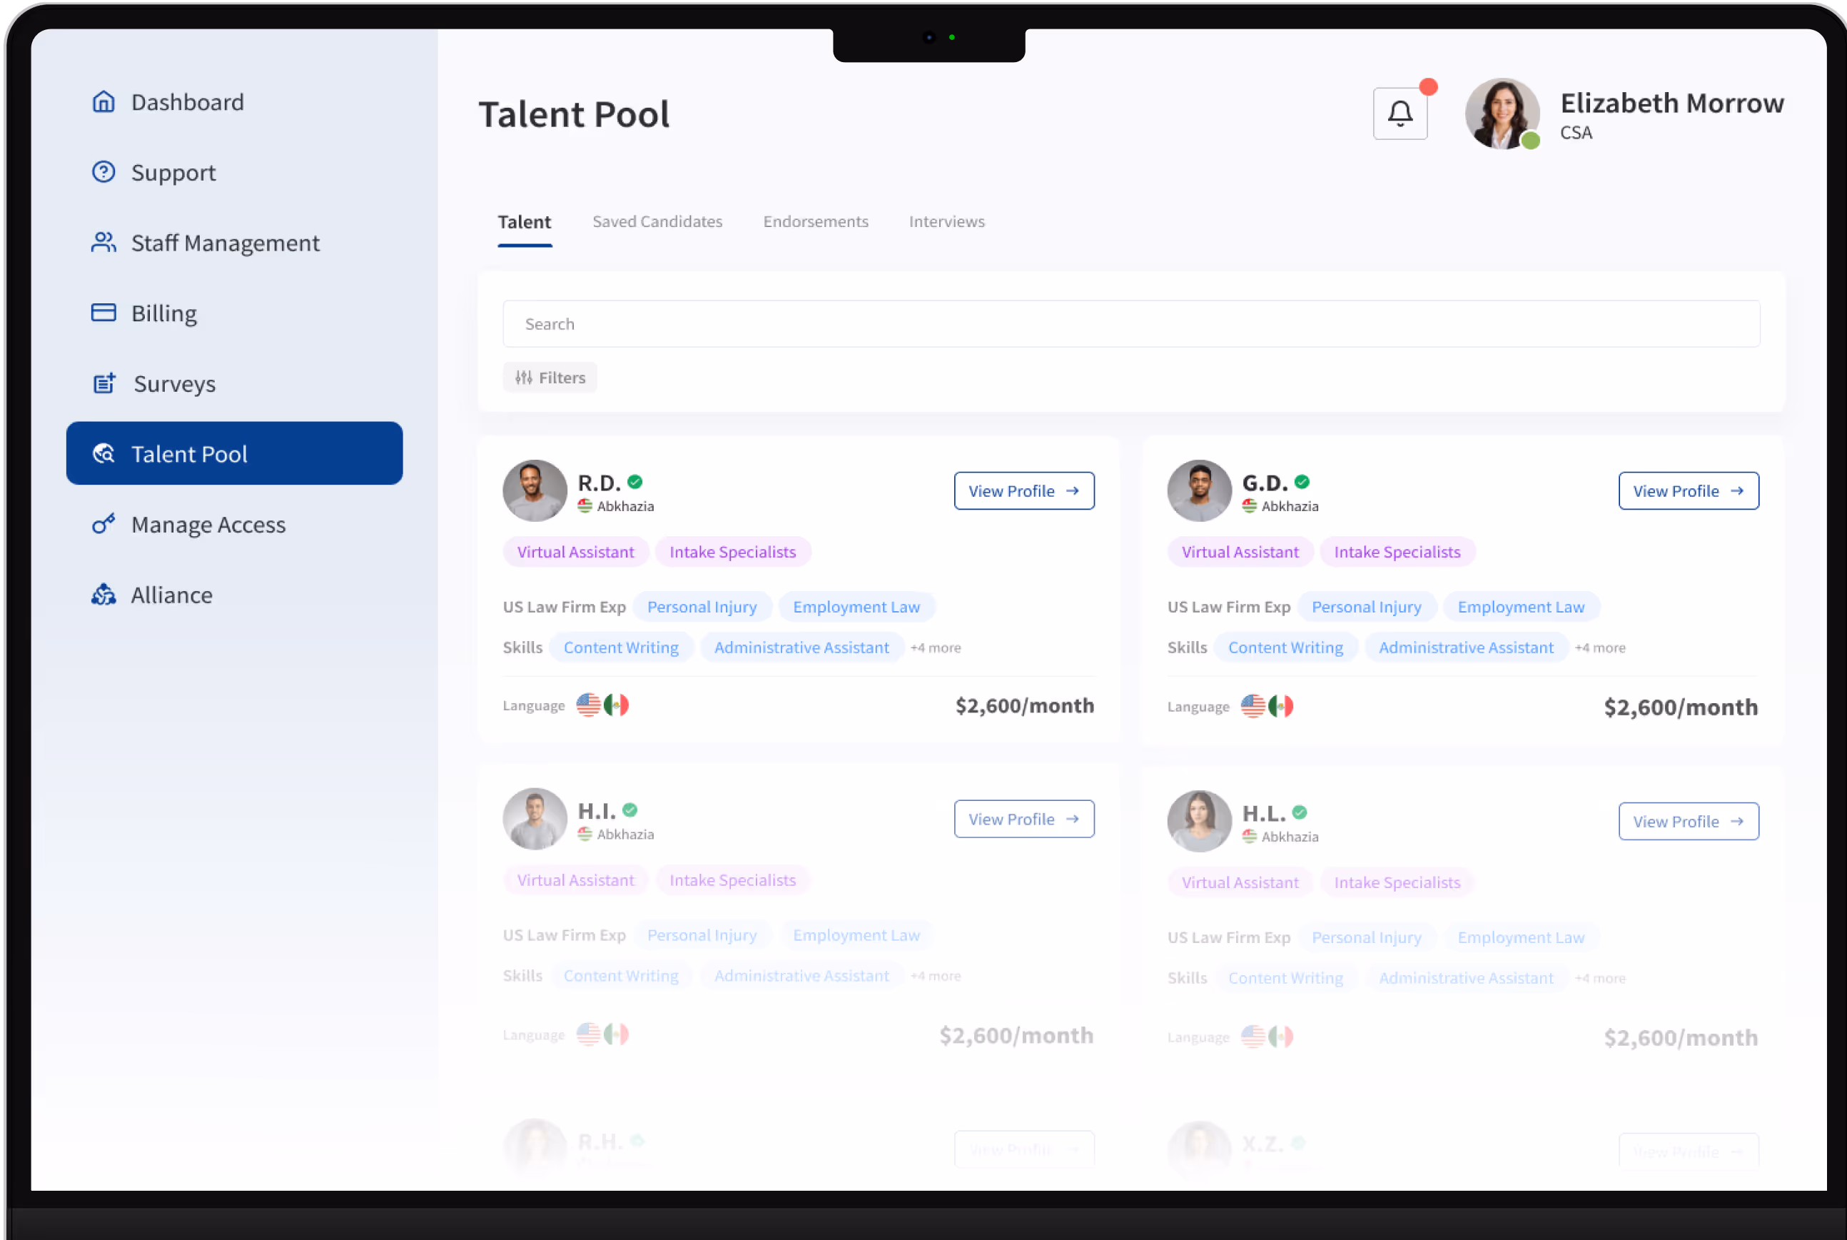Screen dimensions: 1847x1240
Task: Select the Billing section
Action: tap(163, 313)
